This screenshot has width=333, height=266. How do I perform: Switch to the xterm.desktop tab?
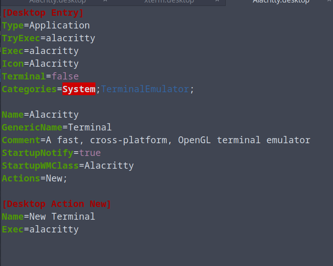[x=169, y=1]
